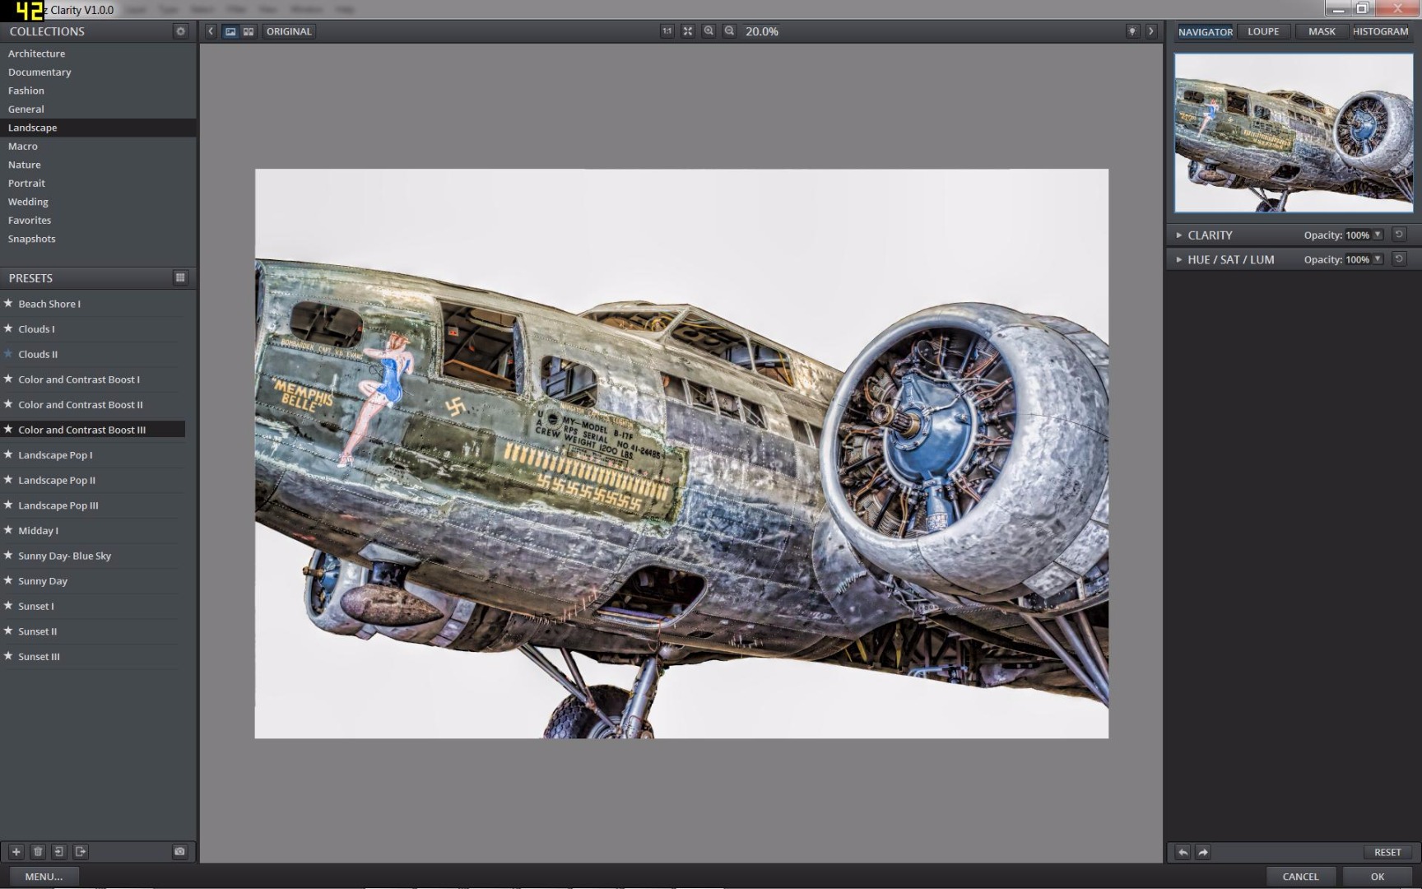1422x889 pixels.
Task: Switch to the Histogram tab
Action: point(1380,31)
